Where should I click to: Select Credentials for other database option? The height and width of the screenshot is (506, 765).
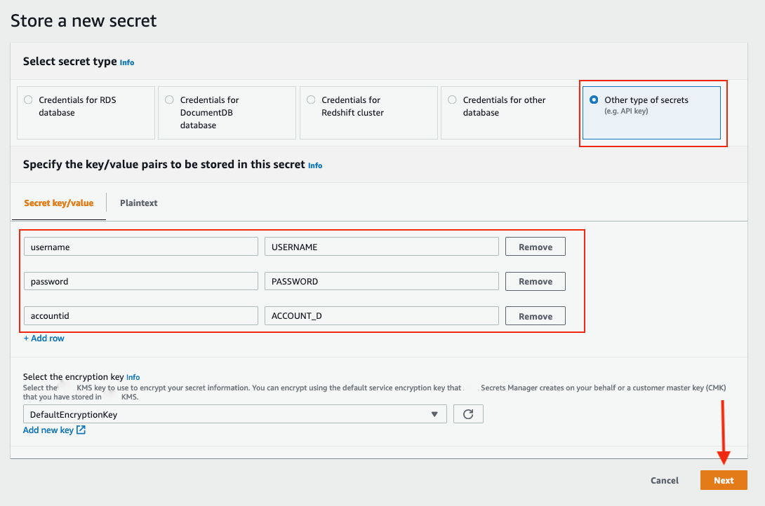click(x=452, y=100)
